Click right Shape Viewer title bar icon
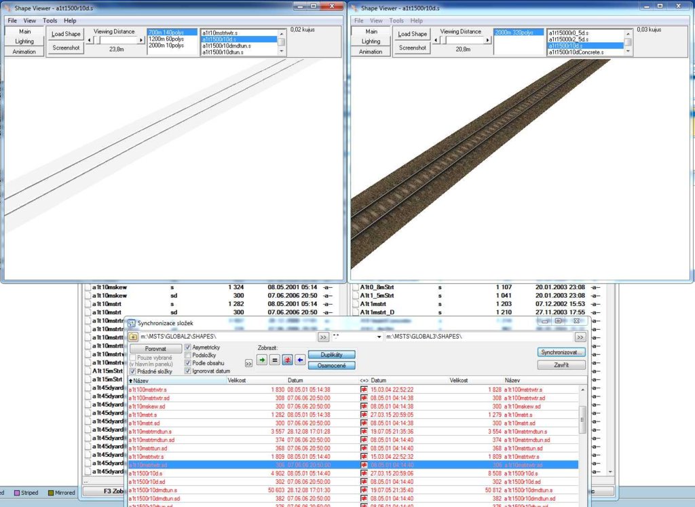695x507 pixels. pyautogui.click(x=354, y=8)
